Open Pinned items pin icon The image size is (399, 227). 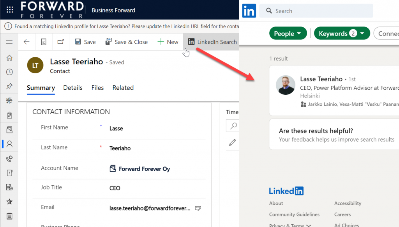point(9,86)
